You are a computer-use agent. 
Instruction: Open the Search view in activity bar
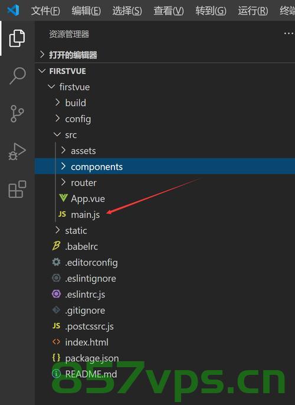coord(18,76)
